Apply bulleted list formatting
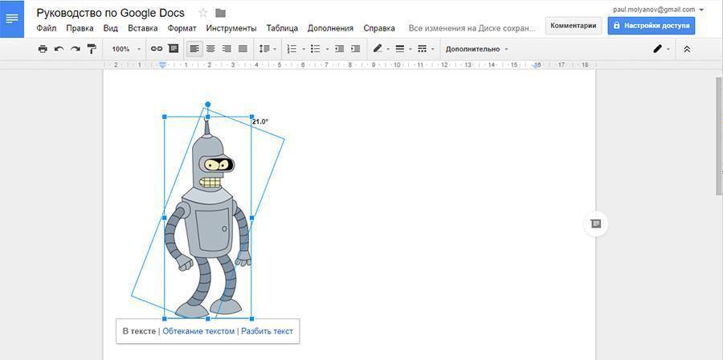The width and height of the screenshot is (723, 360). [316, 49]
